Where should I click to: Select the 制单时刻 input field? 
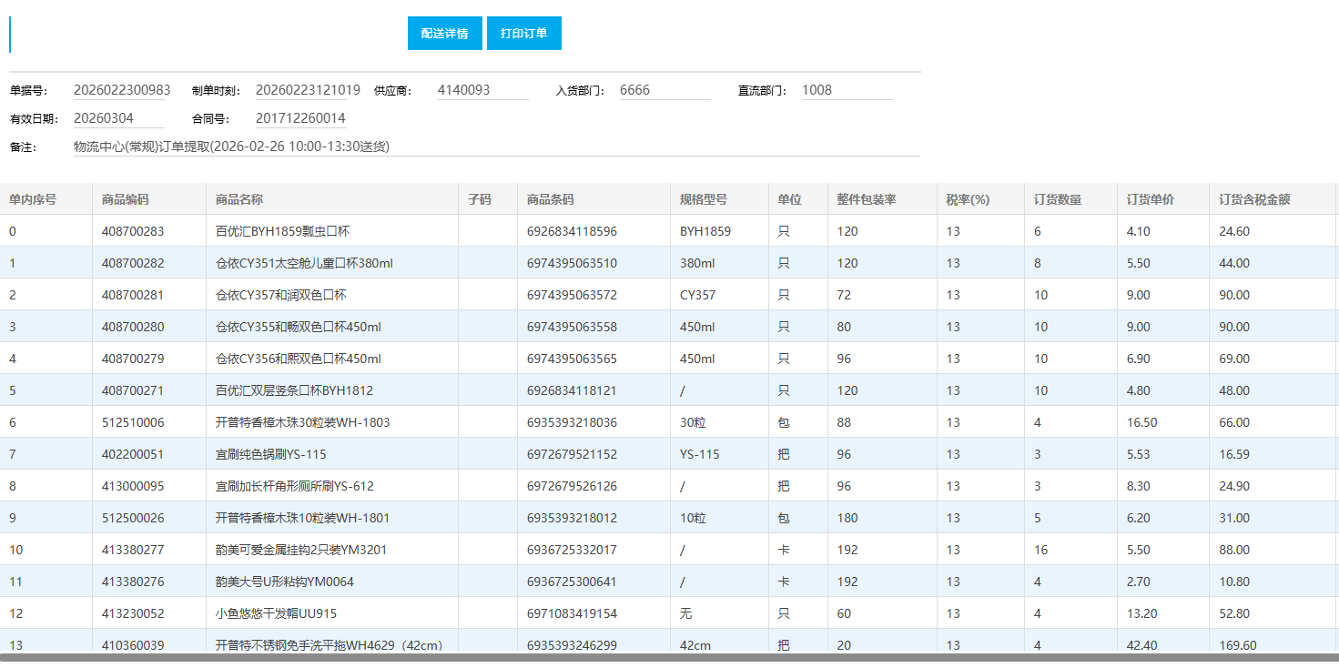coord(308,90)
